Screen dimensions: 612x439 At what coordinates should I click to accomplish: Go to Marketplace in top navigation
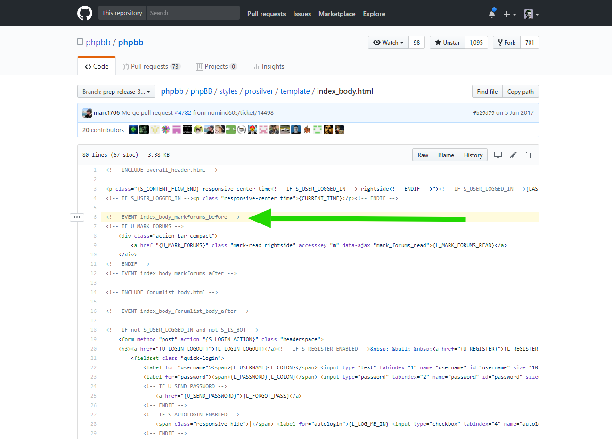(x=337, y=14)
